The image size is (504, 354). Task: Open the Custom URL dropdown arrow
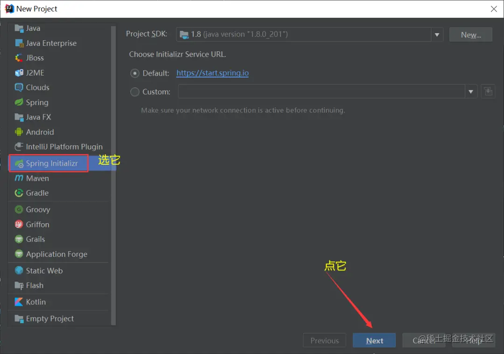click(470, 92)
